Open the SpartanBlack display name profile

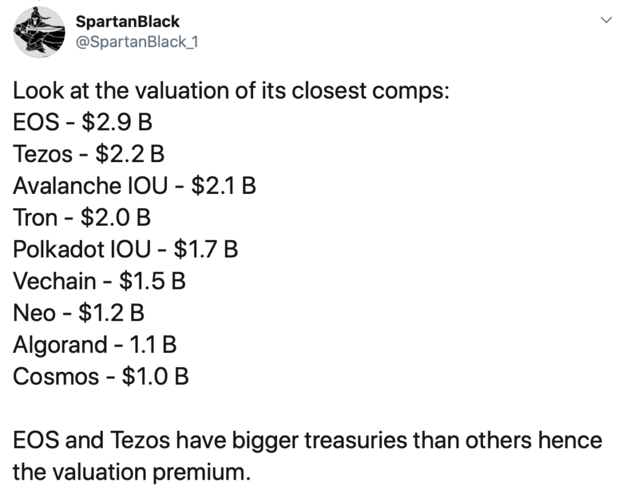[x=128, y=21]
